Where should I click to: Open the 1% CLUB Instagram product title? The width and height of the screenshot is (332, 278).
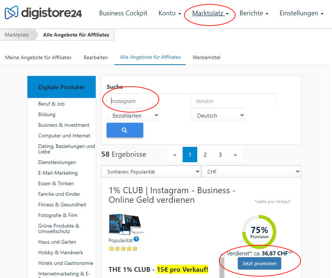coord(172,195)
